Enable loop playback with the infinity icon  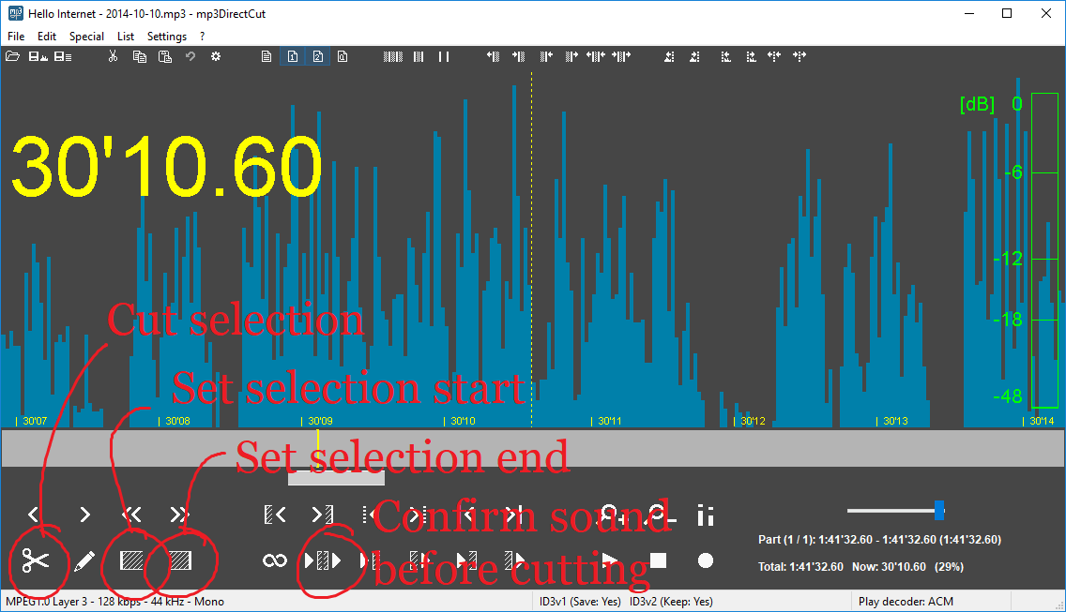point(274,560)
